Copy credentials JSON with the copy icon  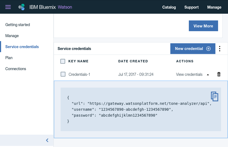215,96
